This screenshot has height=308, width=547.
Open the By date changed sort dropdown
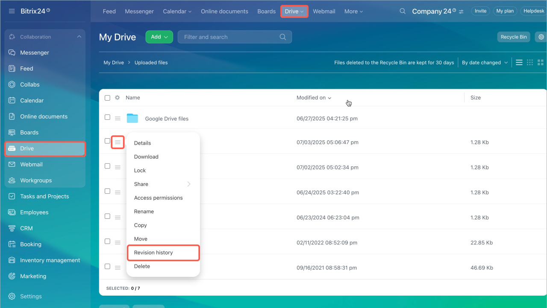click(485, 63)
